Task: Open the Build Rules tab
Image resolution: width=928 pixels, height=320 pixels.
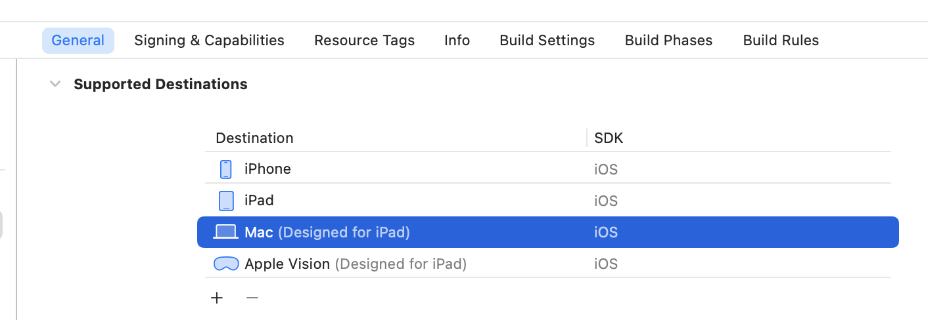Action: pyautogui.click(x=781, y=41)
